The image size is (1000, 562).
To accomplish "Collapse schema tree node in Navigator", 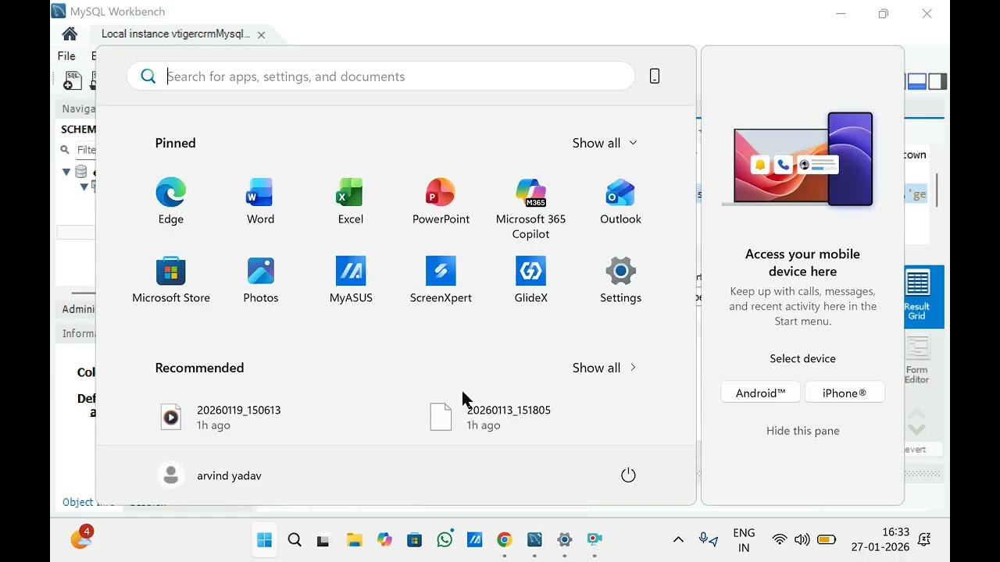I will (66, 172).
